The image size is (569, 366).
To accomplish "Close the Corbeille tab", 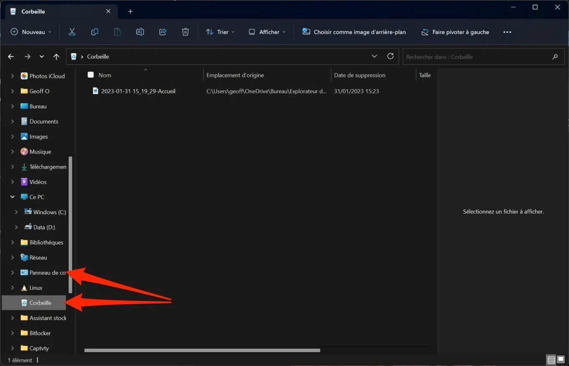I will pyautogui.click(x=108, y=11).
